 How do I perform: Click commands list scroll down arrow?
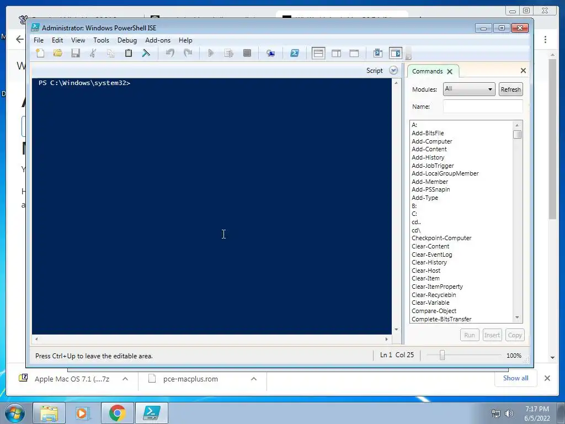(517, 317)
